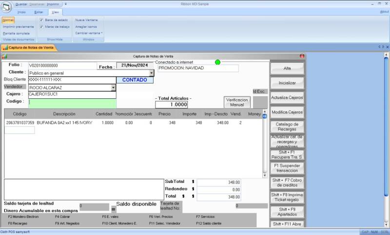Screen dimensions: 390x235
Task: Click the blue grid scrollbar thumb
Action: click(265, 116)
